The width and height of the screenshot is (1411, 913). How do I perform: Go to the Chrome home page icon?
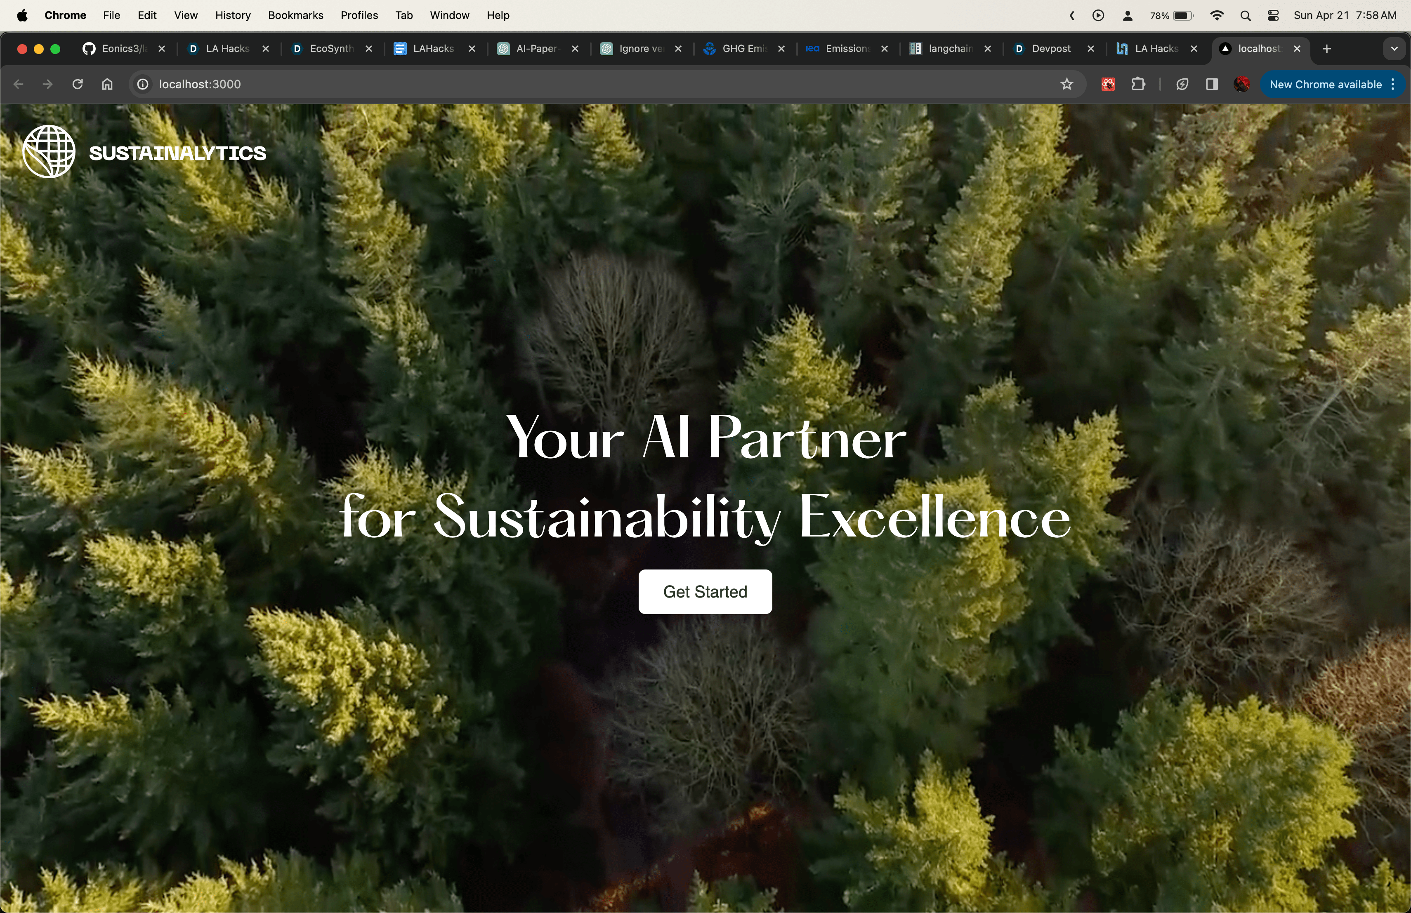point(107,84)
